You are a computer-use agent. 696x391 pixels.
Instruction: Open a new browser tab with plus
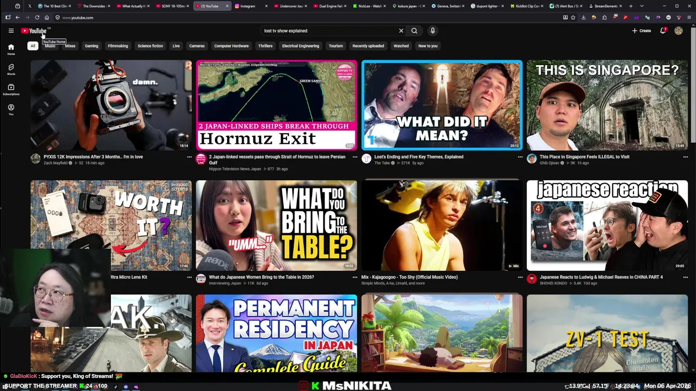point(631,6)
